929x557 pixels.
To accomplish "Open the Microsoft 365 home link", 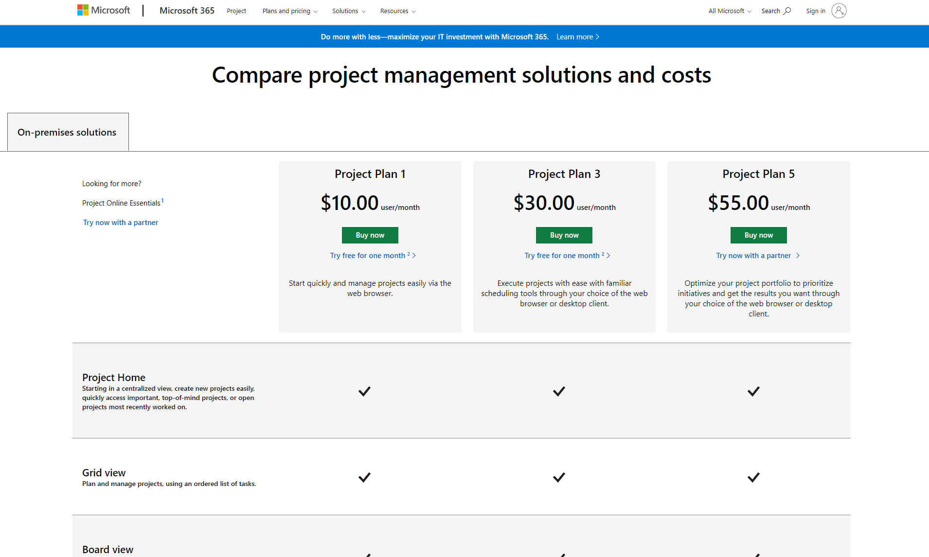I will pos(187,11).
